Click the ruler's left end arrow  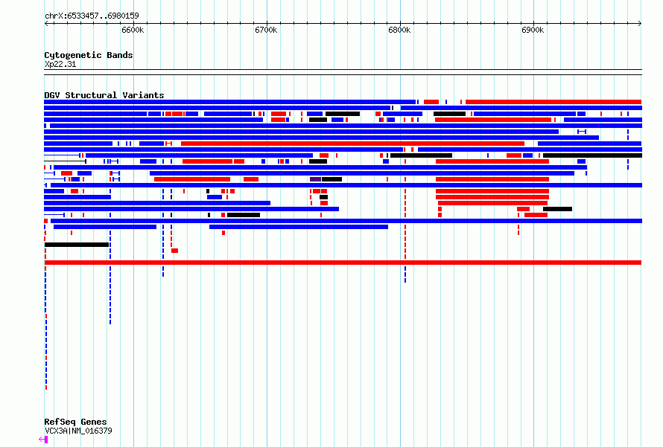tap(46, 24)
